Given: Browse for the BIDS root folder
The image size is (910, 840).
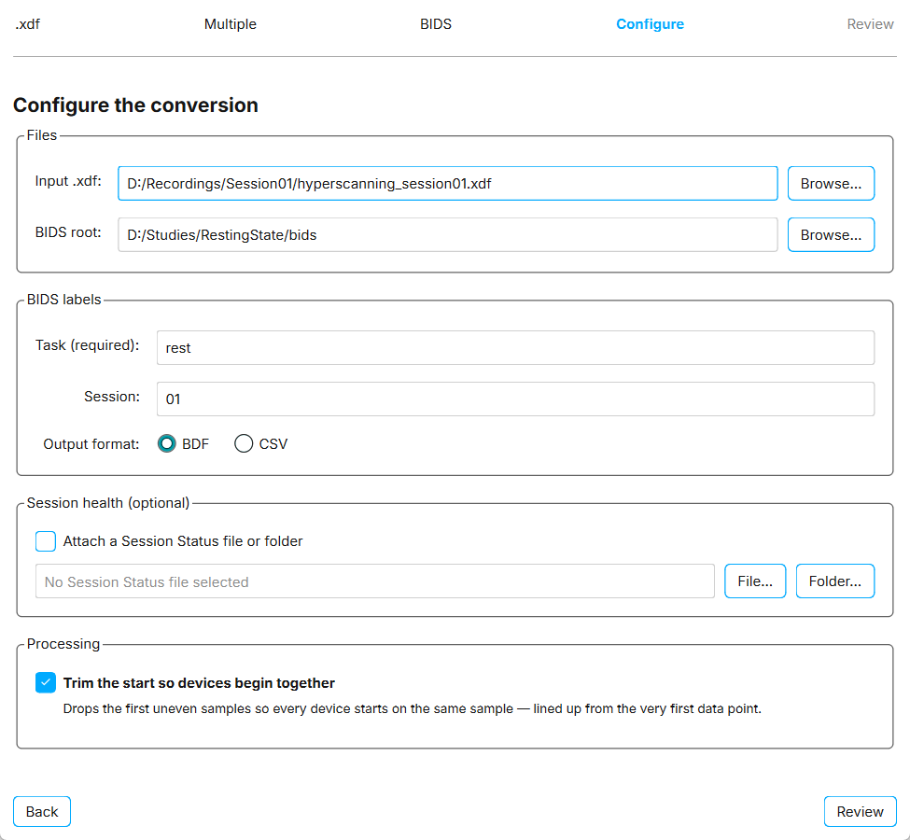Looking at the screenshot, I should click(x=831, y=234).
